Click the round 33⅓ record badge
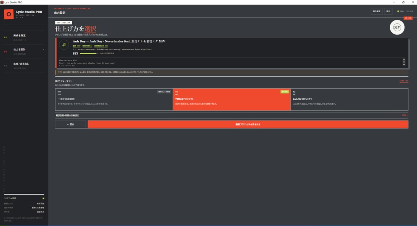The width and height of the screenshot is (417, 226). coord(397,27)
